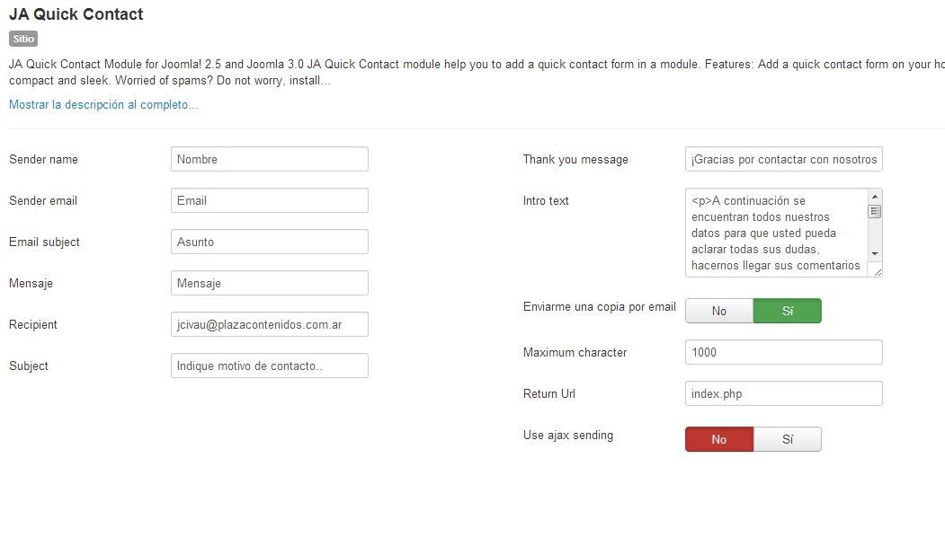Focus the Sender name field with Nombre
Image resolution: width=945 pixels, height=555 pixels.
click(270, 159)
